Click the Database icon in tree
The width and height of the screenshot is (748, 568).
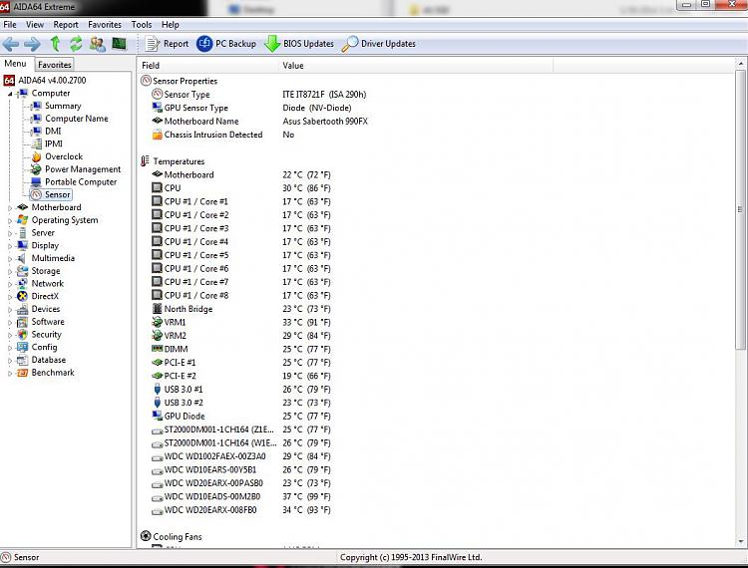(x=22, y=361)
